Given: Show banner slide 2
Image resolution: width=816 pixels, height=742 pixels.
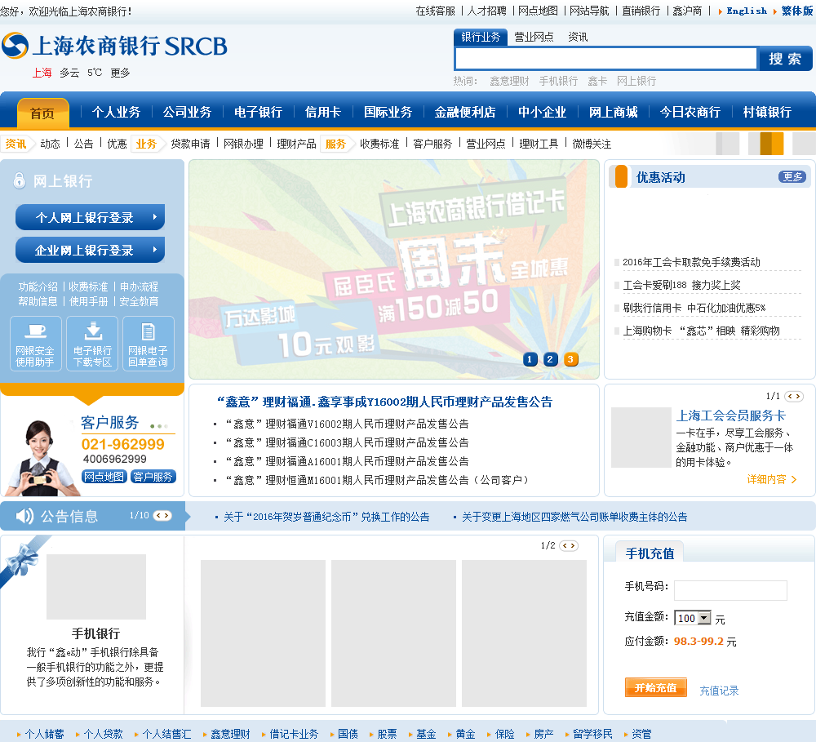Looking at the screenshot, I should (x=550, y=359).
